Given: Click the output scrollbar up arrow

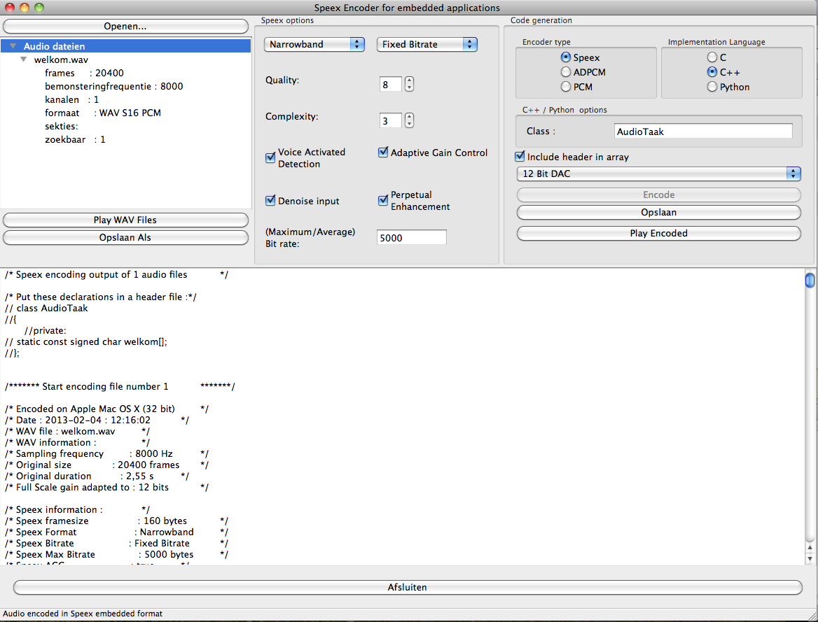Looking at the screenshot, I should pos(810,547).
